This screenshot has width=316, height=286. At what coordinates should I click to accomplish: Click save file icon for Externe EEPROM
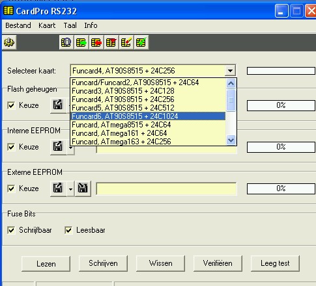click(83, 188)
